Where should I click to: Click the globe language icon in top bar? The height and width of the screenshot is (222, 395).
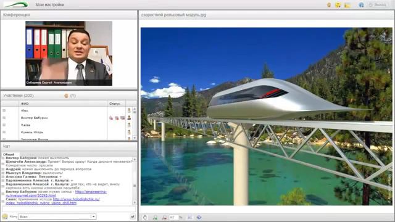coord(361,4)
